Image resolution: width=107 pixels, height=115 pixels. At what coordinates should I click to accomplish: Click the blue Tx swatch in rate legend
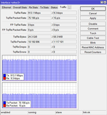[x=5, y=75]
